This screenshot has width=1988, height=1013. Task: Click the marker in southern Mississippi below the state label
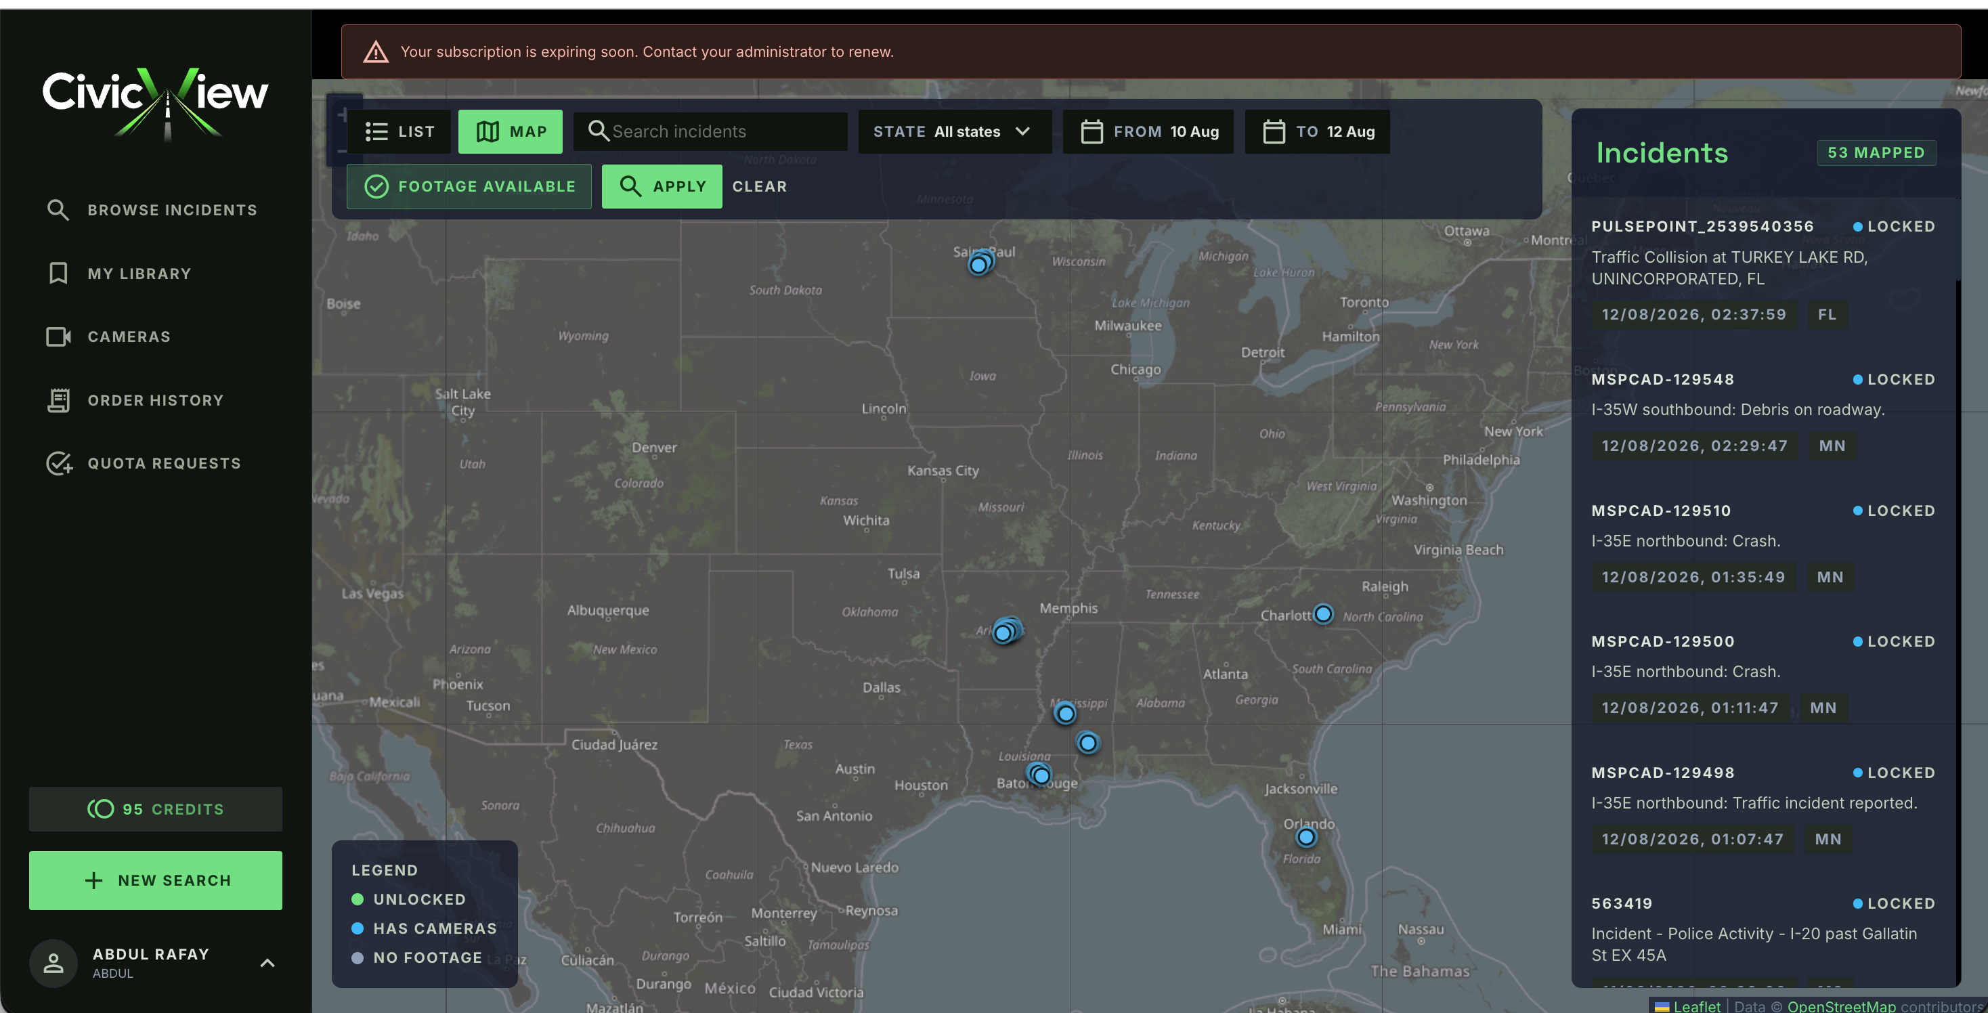tap(1087, 743)
